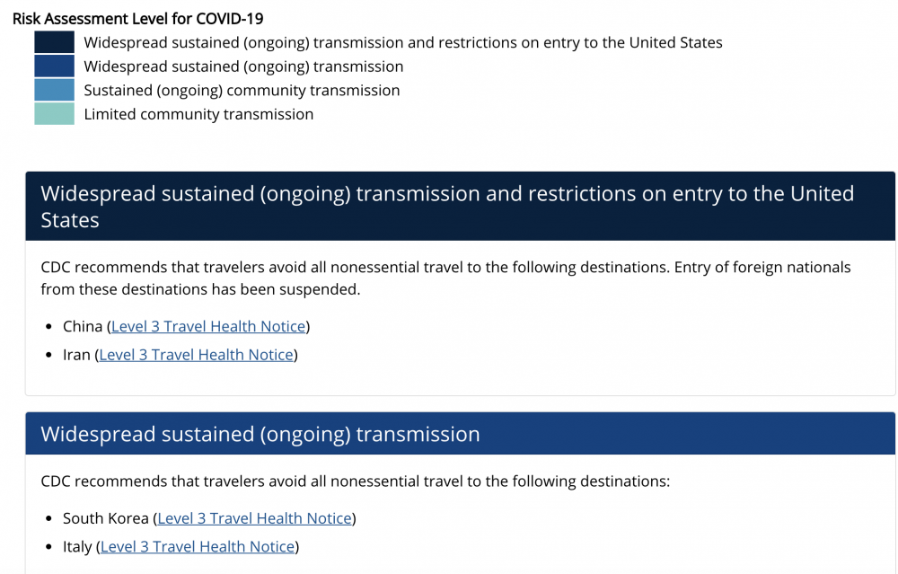Click the 'Risk Assessment Level for COVID-19' title
898x574 pixels.
[x=137, y=19]
